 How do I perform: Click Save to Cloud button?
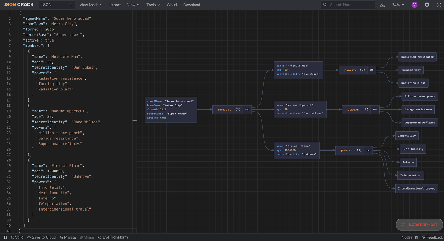click(x=42, y=237)
